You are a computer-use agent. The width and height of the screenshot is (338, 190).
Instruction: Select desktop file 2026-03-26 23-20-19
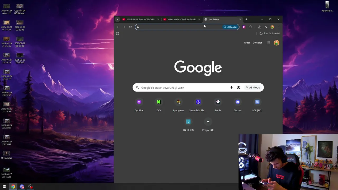[6, 58]
